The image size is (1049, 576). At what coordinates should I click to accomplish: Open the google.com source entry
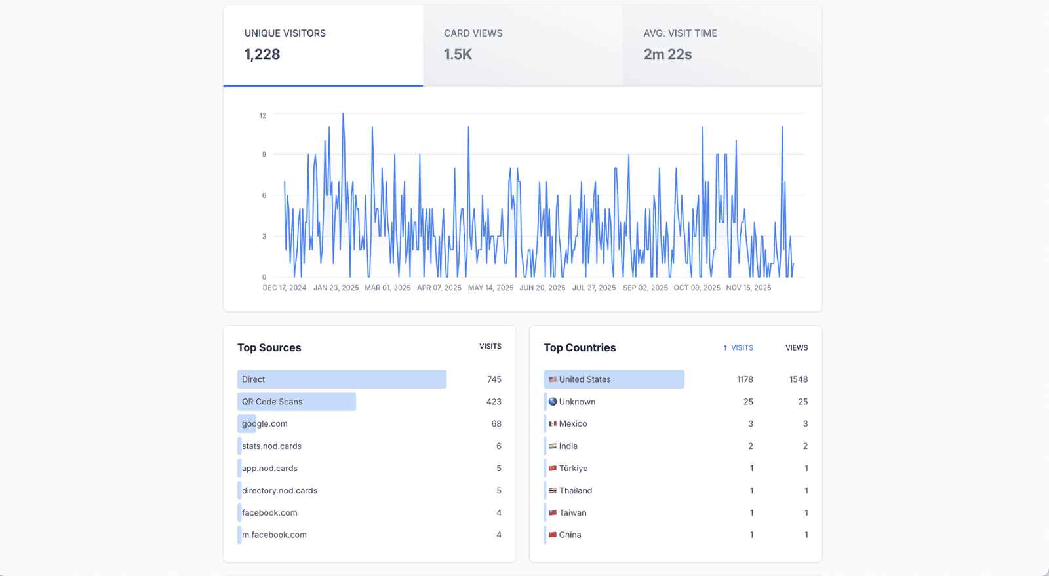265,424
